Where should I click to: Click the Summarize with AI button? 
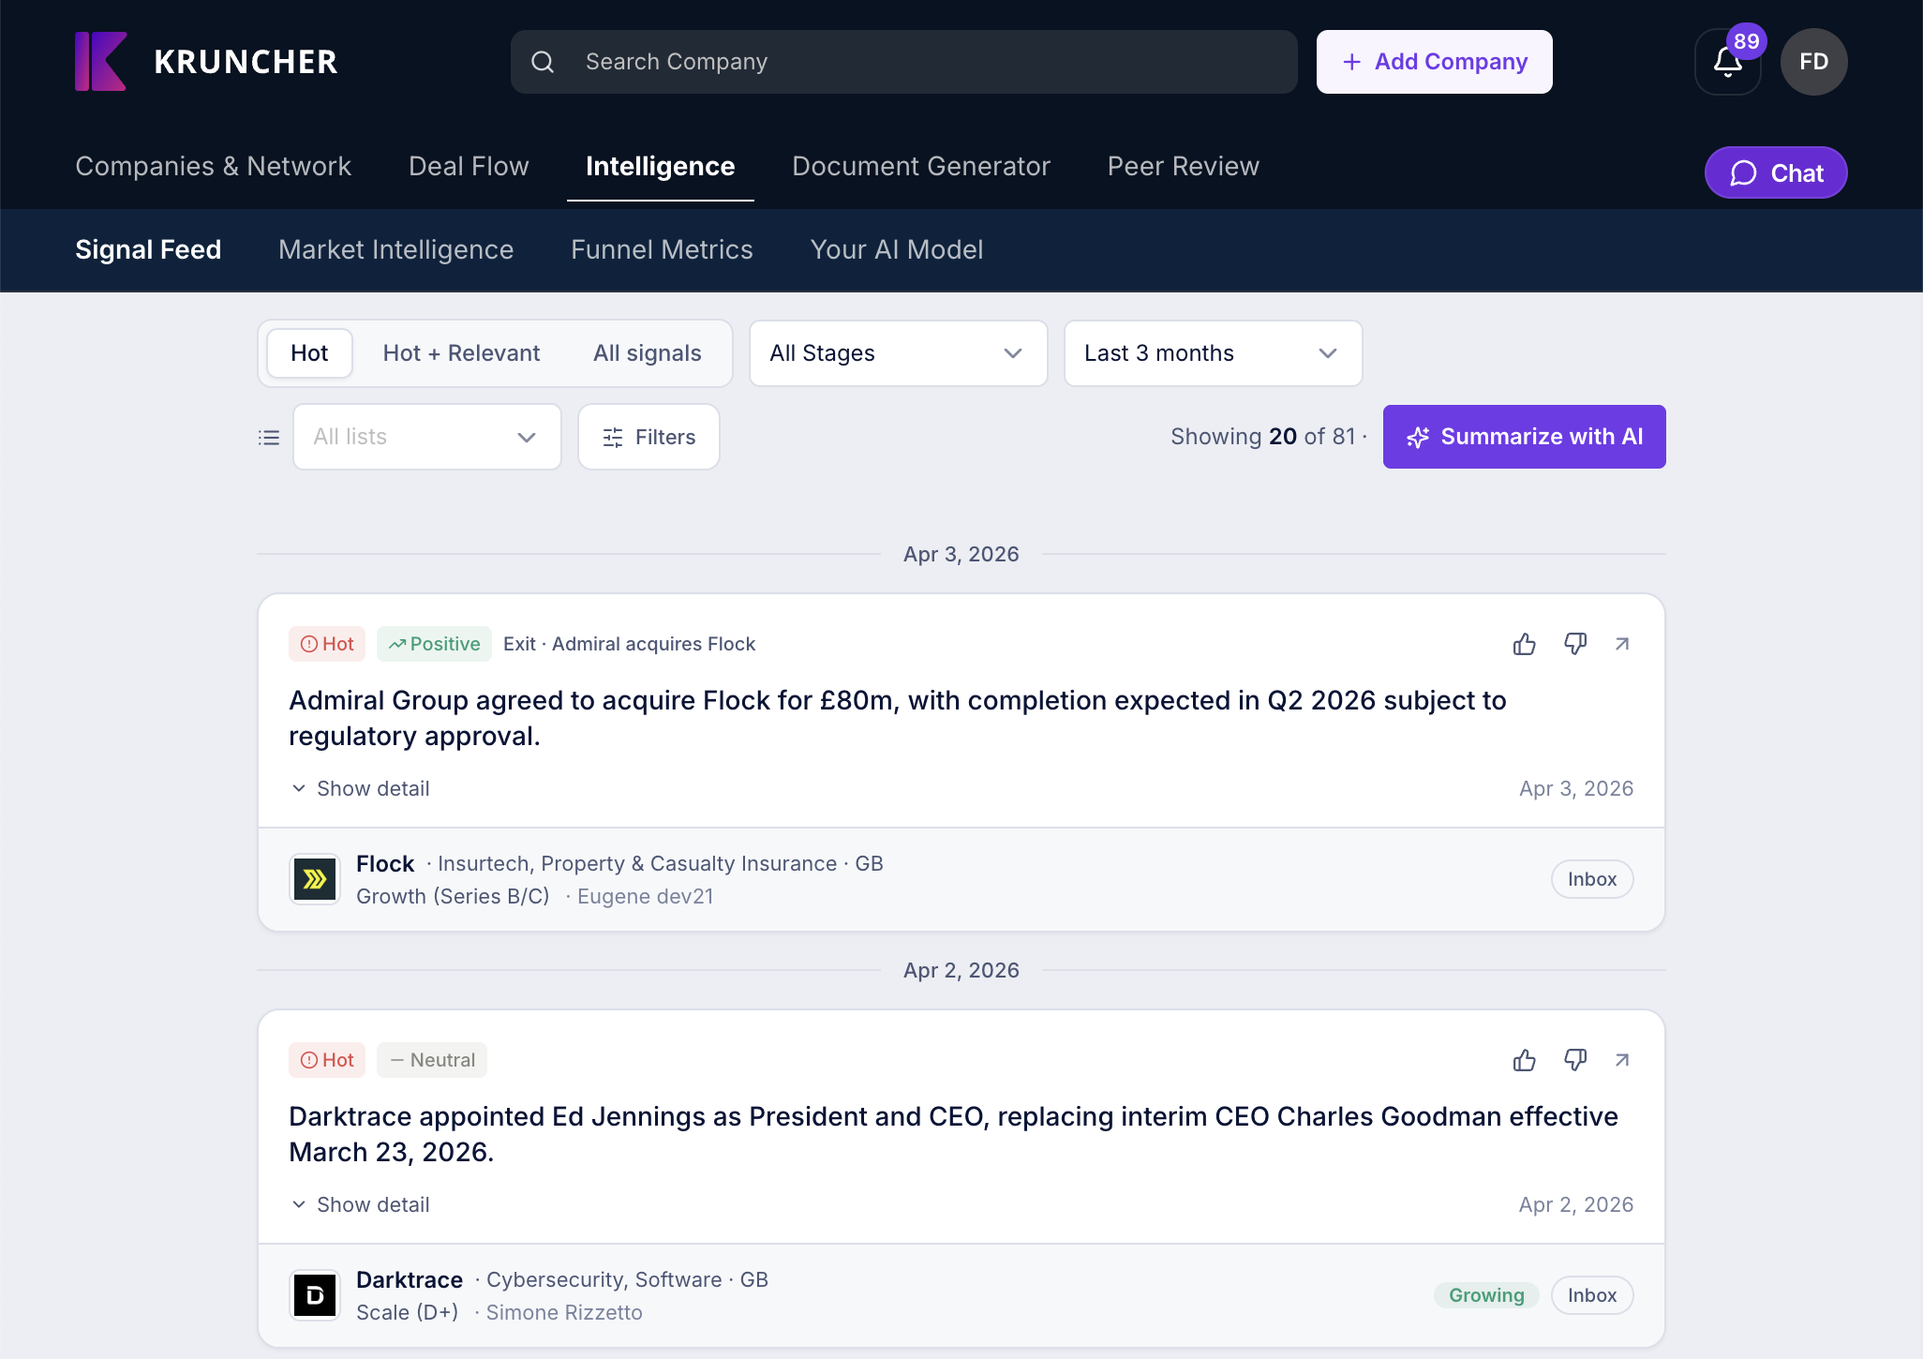1524,437
